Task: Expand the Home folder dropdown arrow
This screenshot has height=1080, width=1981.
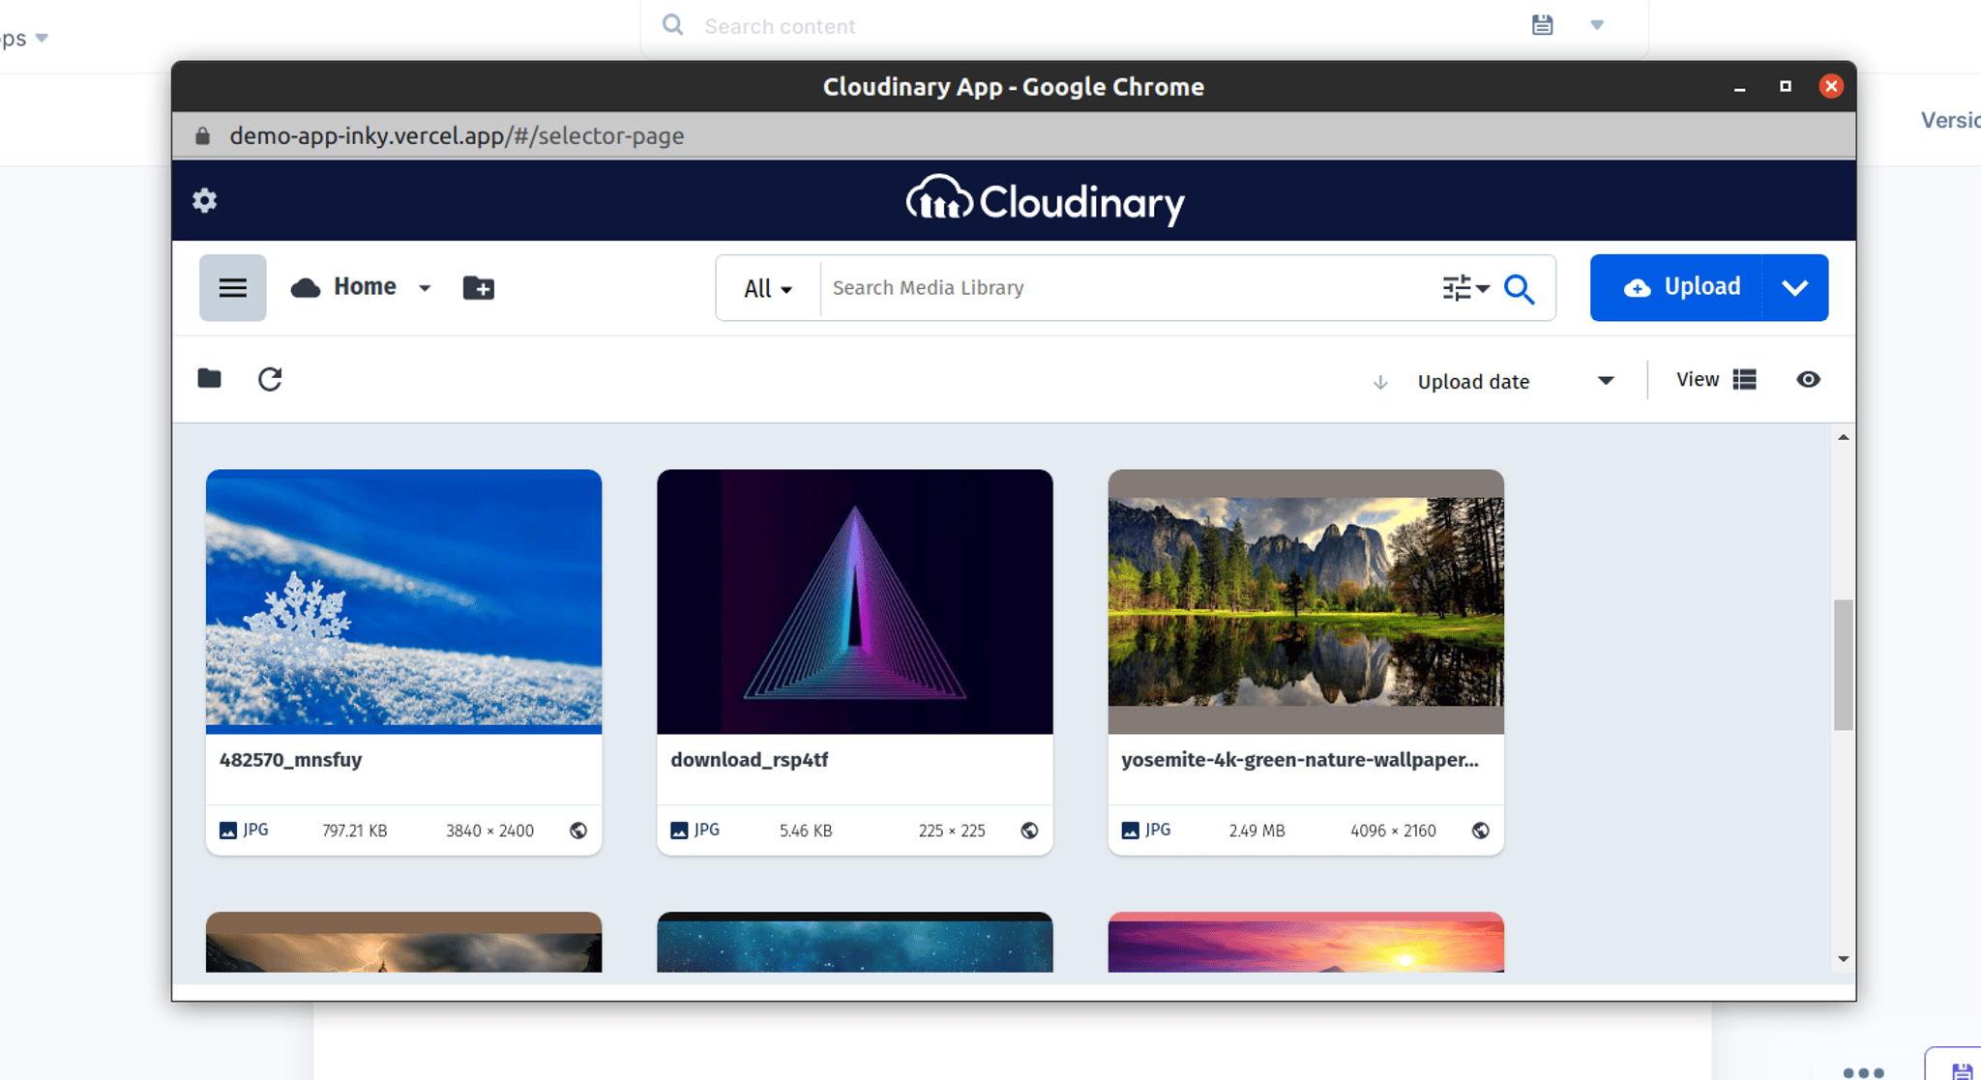Action: (425, 288)
